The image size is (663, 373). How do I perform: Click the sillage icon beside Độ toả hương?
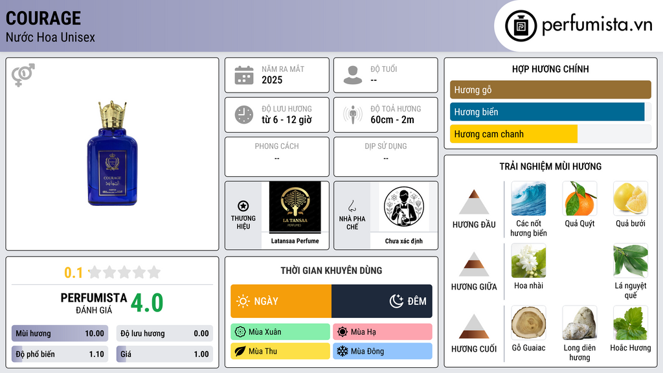(353, 115)
